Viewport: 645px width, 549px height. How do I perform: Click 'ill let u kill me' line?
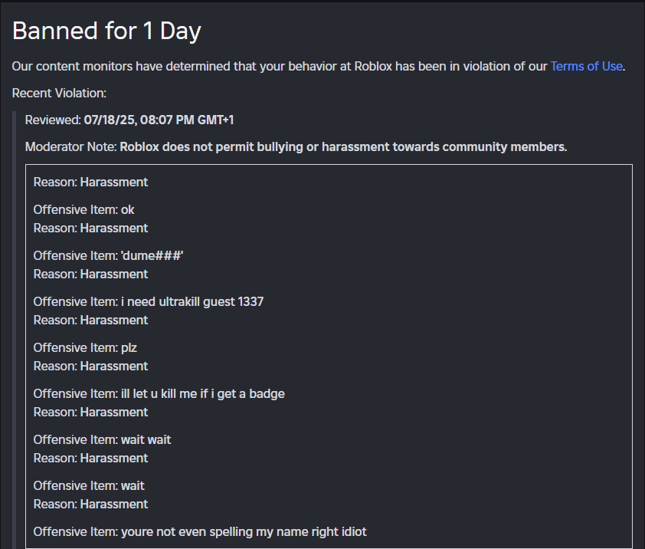pos(159,394)
